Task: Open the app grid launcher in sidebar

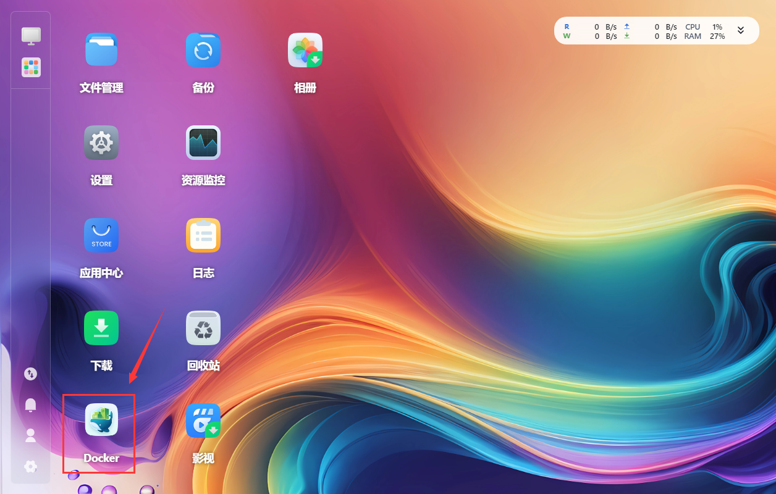Action: coord(31,67)
